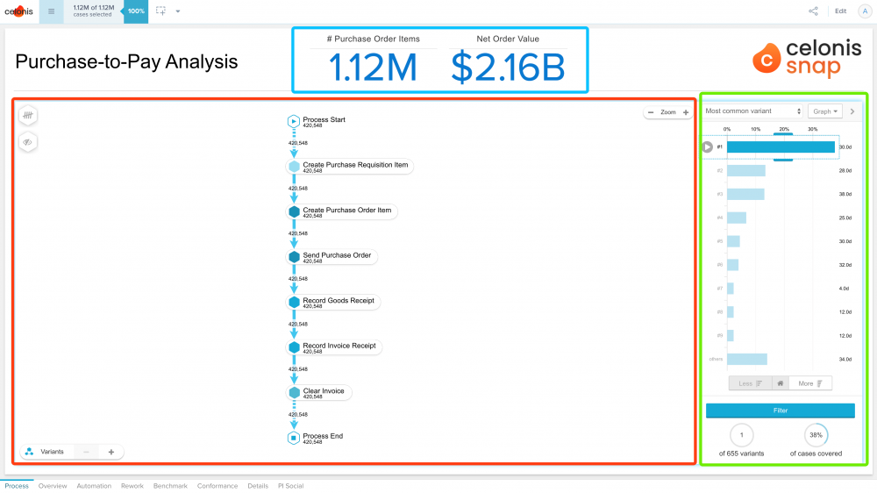Viewport: 877px width, 493px height.
Task: Open the Automation tab
Action: click(x=94, y=486)
